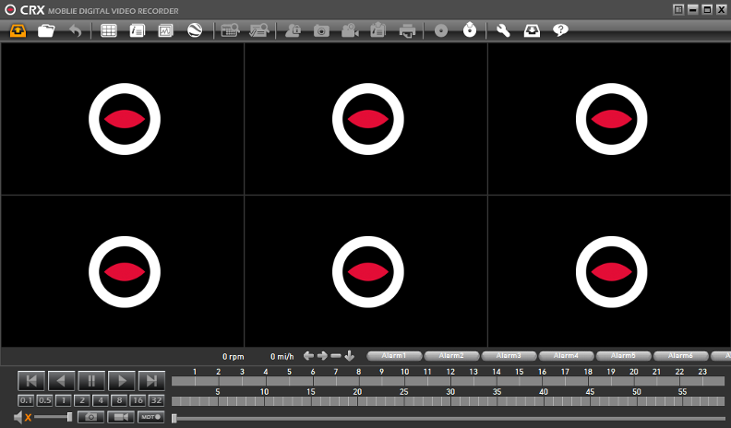Screen dimensions: 731x428
Task: Open the wrench settings icon
Action: click(503, 30)
